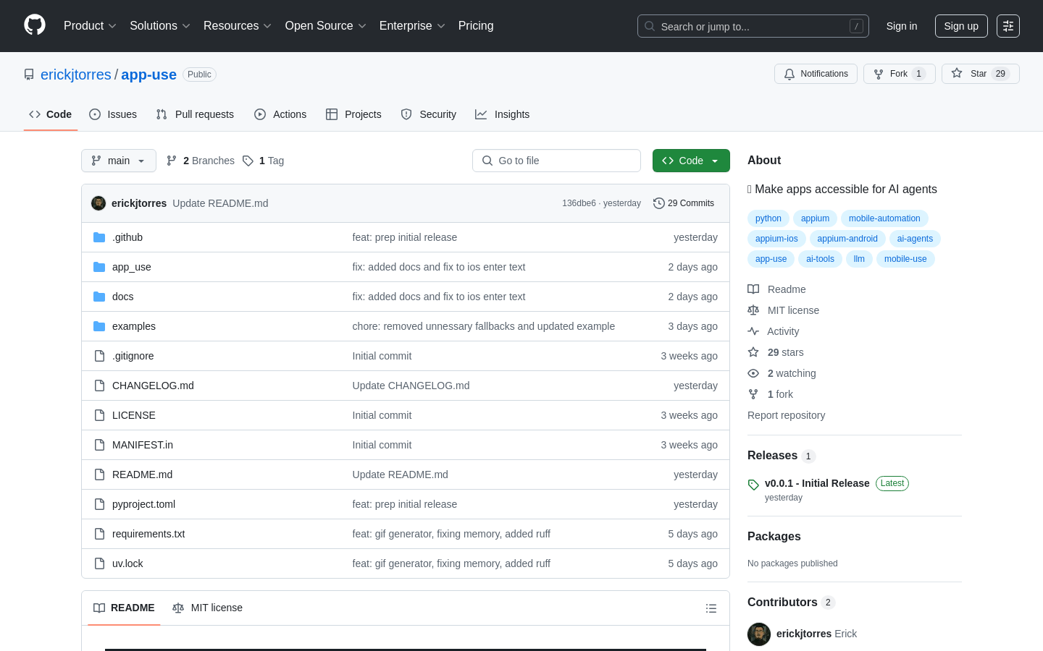Viewport: 1043px width, 651px height.
Task: Click the appium-android topic tag
Action: [847, 239]
